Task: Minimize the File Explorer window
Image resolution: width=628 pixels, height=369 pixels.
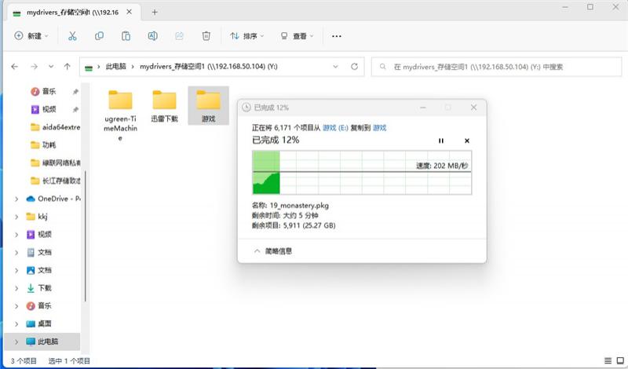Action: pyautogui.click(x=565, y=7)
